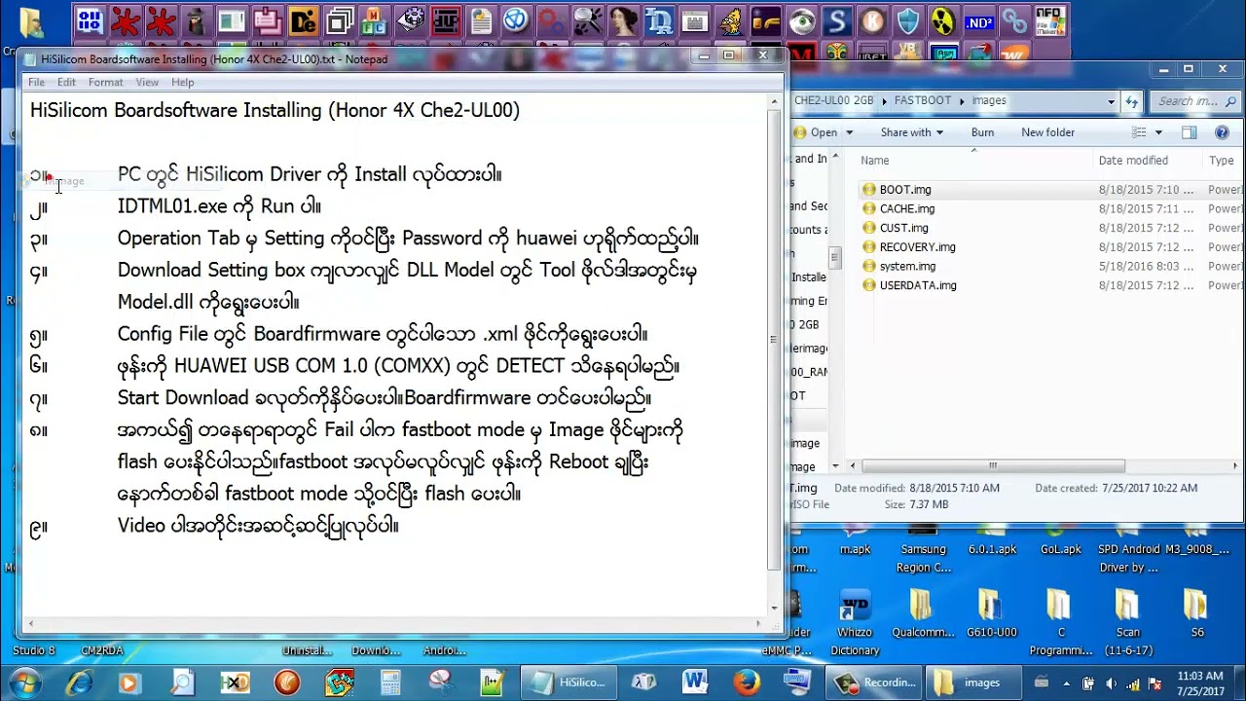
Task: Select the system.img file
Action: (907, 266)
